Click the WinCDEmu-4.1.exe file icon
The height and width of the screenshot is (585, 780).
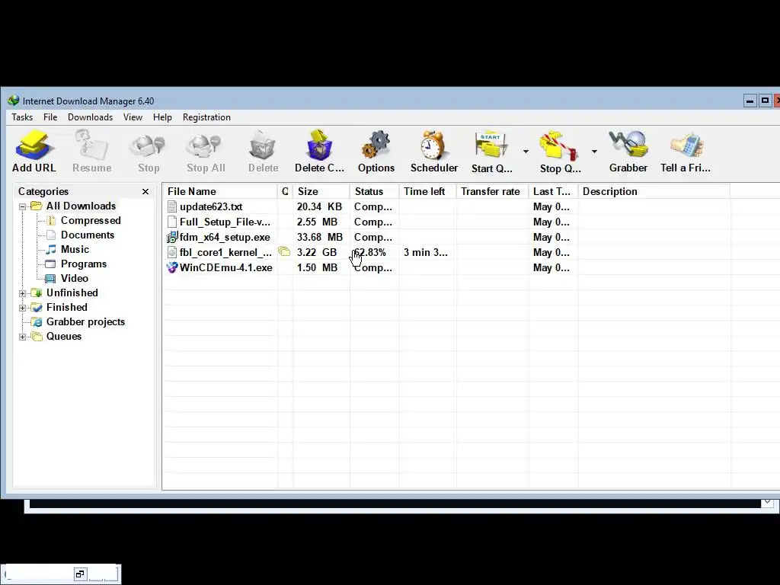[172, 267]
